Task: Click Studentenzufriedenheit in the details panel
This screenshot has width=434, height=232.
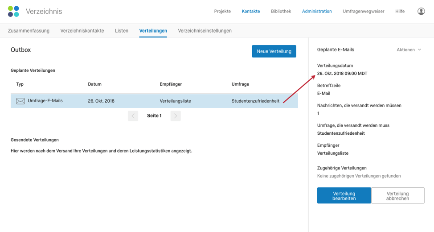Action: click(x=341, y=133)
